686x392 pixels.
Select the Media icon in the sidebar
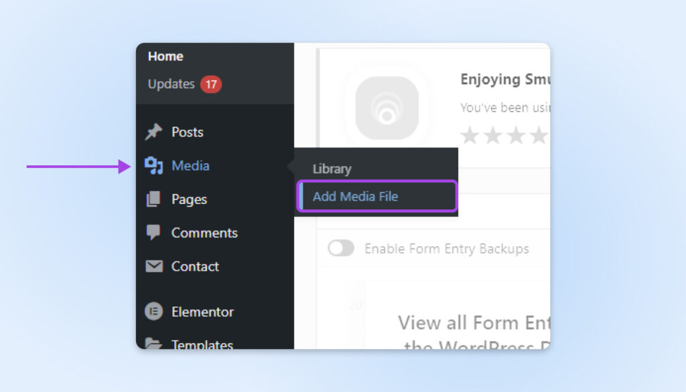coord(153,165)
